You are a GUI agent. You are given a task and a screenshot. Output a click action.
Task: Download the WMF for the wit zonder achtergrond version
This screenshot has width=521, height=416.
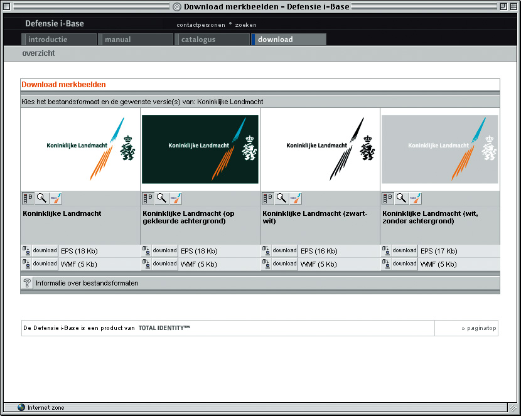click(x=405, y=264)
